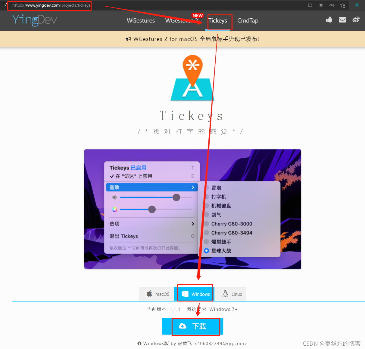Click the volume slider knob

tap(176, 197)
